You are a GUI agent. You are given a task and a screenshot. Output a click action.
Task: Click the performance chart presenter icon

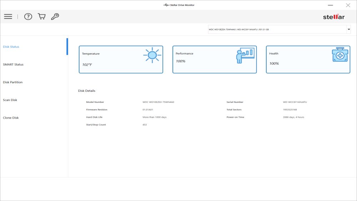pos(245,56)
